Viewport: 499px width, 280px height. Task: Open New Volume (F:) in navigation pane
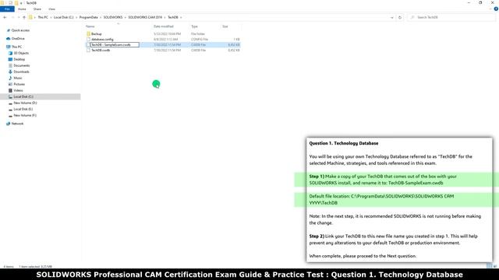pyautogui.click(x=25, y=116)
